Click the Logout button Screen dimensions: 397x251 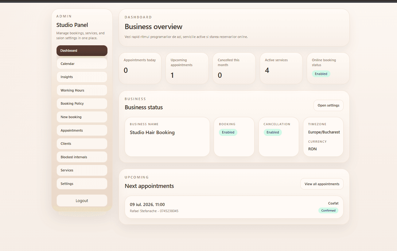tap(82, 201)
